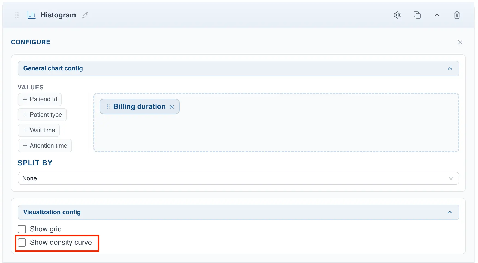Add Wait time to values
The height and width of the screenshot is (263, 478).
pyautogui.click(x=39, y=130)
